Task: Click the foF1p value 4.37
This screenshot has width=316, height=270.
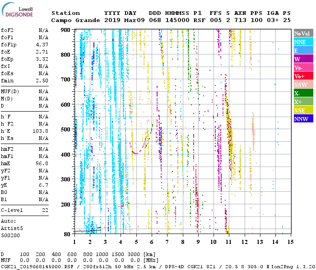Action: pyautogui.click(x=42, y=45)
